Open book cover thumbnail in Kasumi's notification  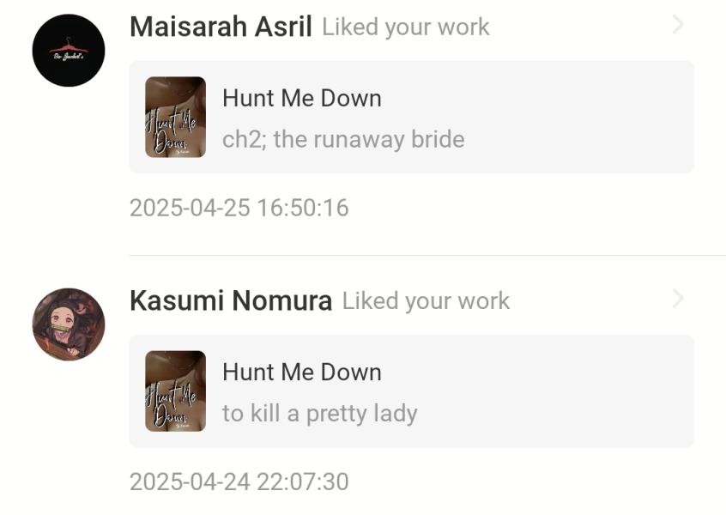[175, 391]
